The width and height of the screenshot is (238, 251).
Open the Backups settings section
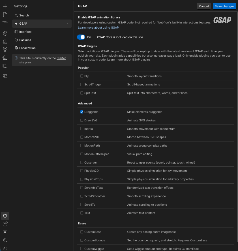pyautogui.click(x=25, y=40)
